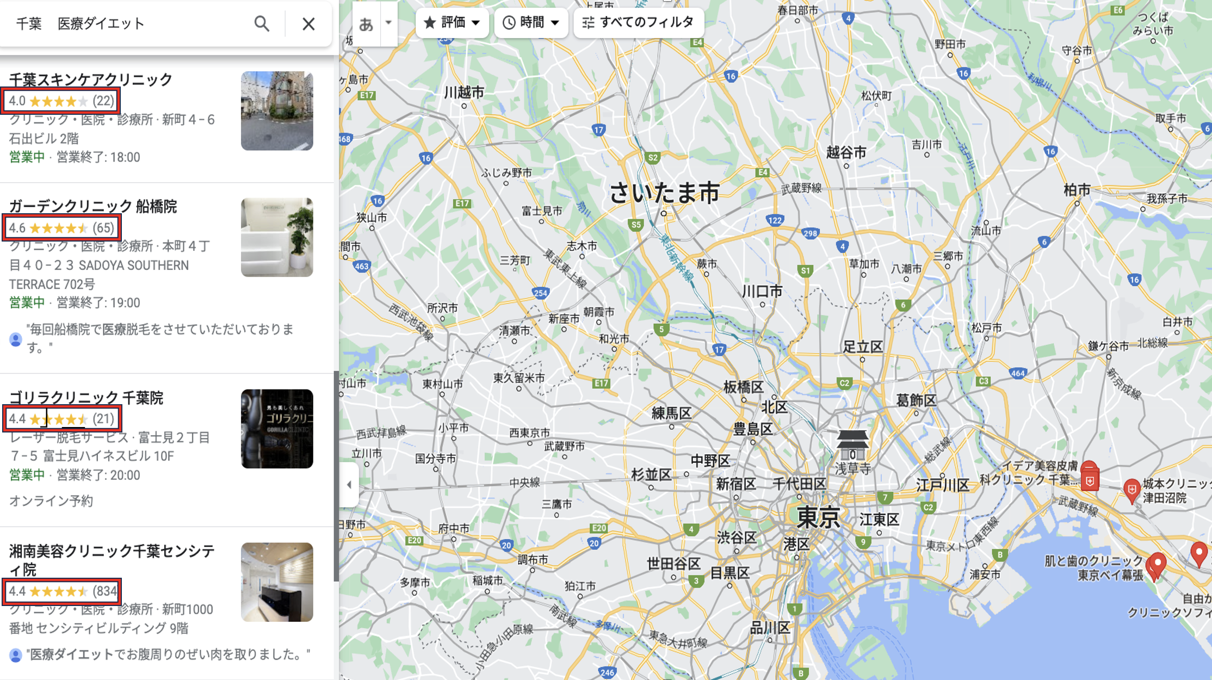Click the 4.6 rating with 65 reviews

(61, 228)
